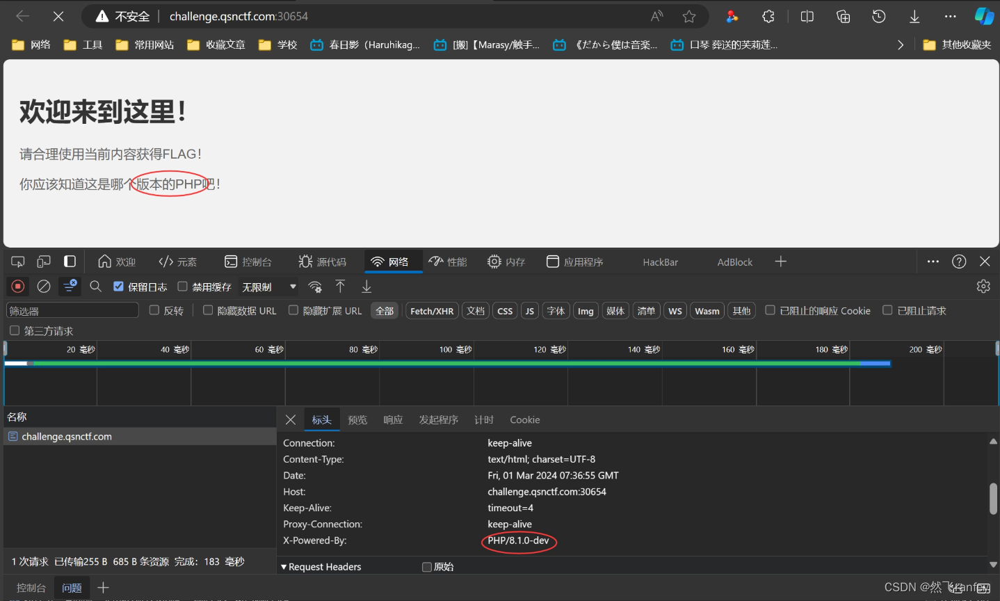Viewport: 1000px width, 601px height.
Task: Check the 隐藏数据 URL checkbox
Action: point(208,310)
